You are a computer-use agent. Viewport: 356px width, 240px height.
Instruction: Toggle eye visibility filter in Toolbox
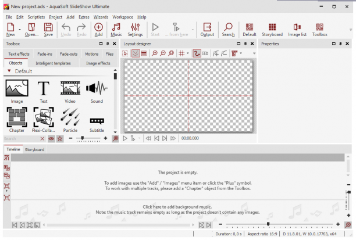[51, 139]
